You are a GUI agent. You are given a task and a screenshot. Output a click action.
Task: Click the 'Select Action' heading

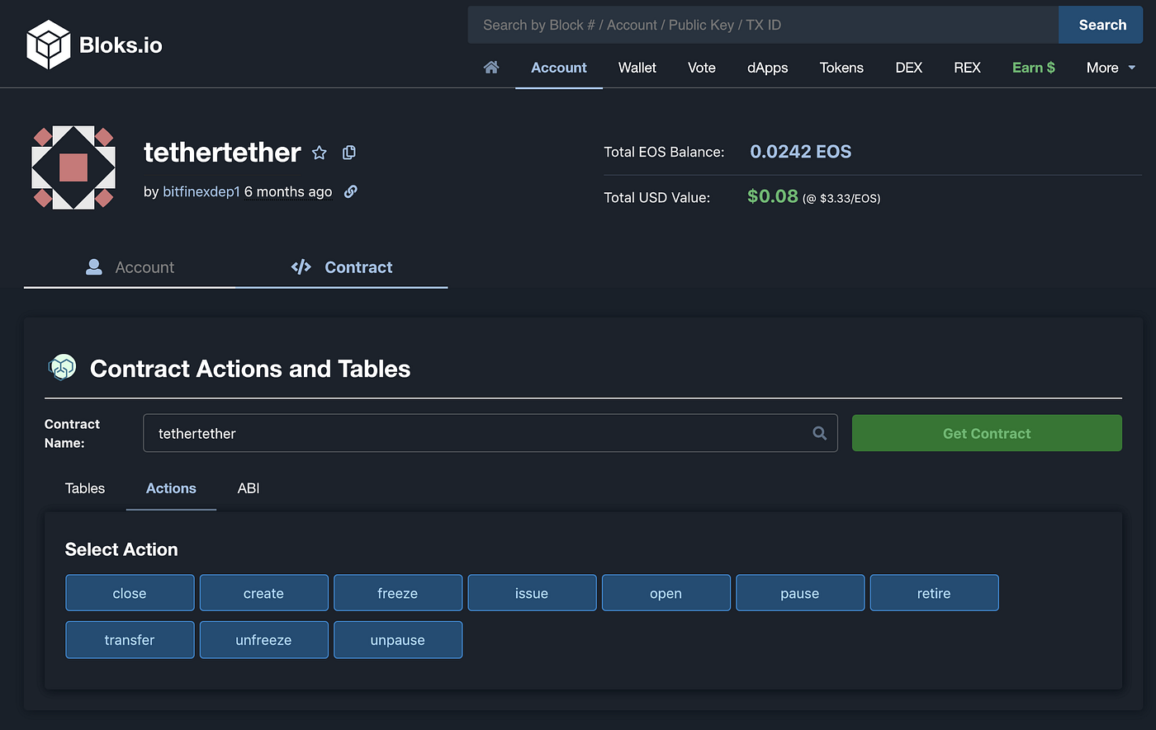tap(121, 549)
